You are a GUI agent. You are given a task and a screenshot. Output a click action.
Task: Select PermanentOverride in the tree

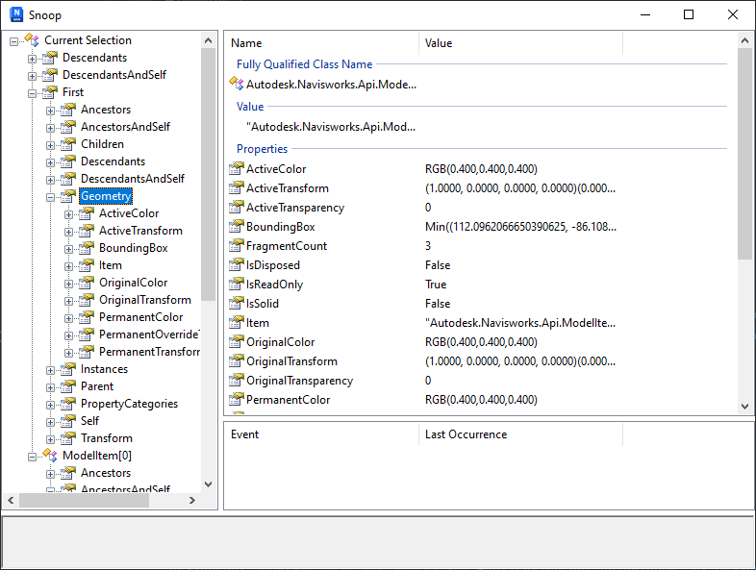[149, 335]
